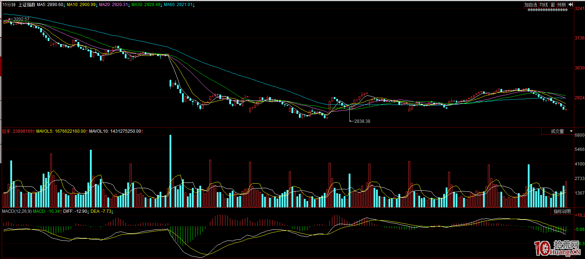585x259 pixels.
Task: Click the row of grey diamond markers
Action: point(547,10)
